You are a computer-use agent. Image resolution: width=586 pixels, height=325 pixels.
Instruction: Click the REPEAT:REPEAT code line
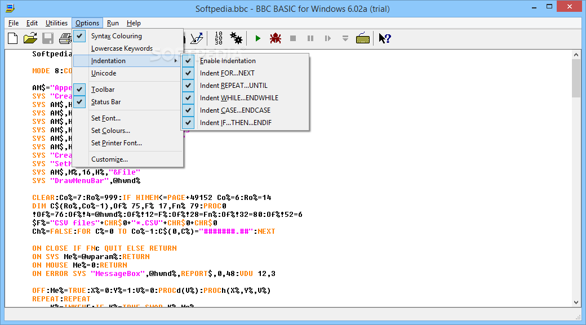[x=61, y=299]
